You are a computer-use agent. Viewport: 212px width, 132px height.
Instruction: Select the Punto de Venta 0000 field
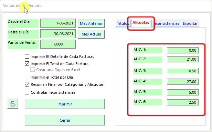[58, 44]
